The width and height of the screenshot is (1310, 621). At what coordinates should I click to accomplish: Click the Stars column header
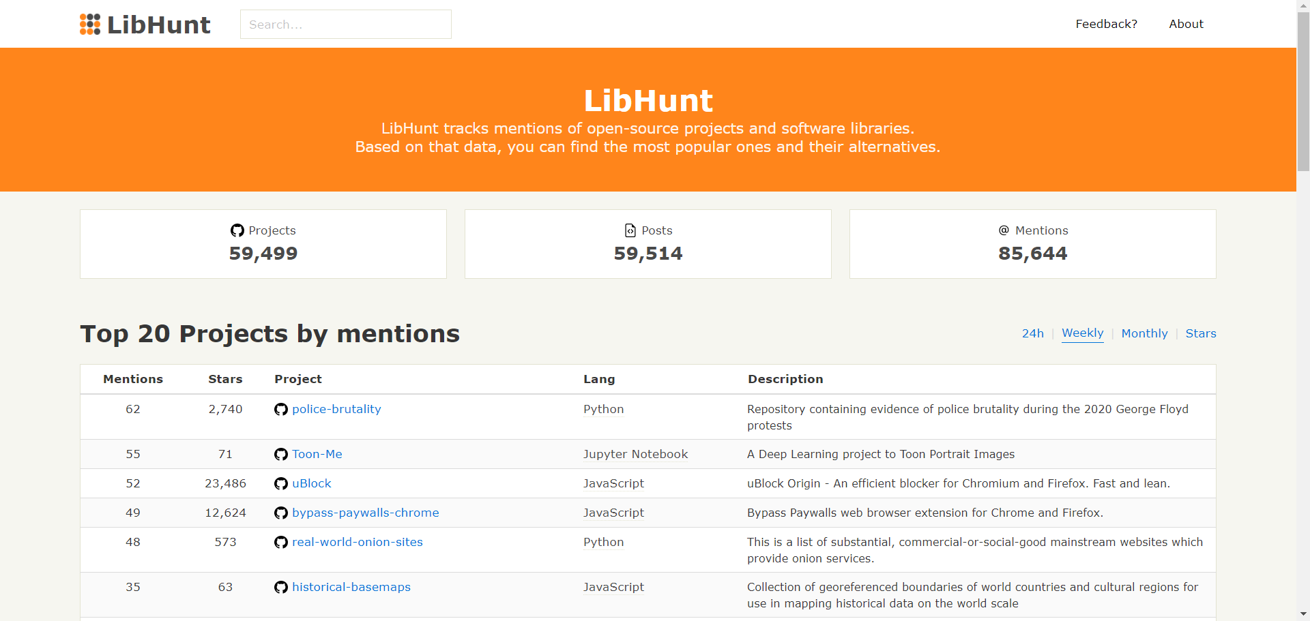click(225, 379)
